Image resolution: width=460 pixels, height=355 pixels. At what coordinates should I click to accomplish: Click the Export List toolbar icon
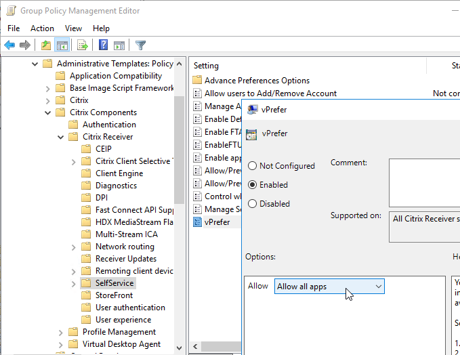[x=83, y=45]
